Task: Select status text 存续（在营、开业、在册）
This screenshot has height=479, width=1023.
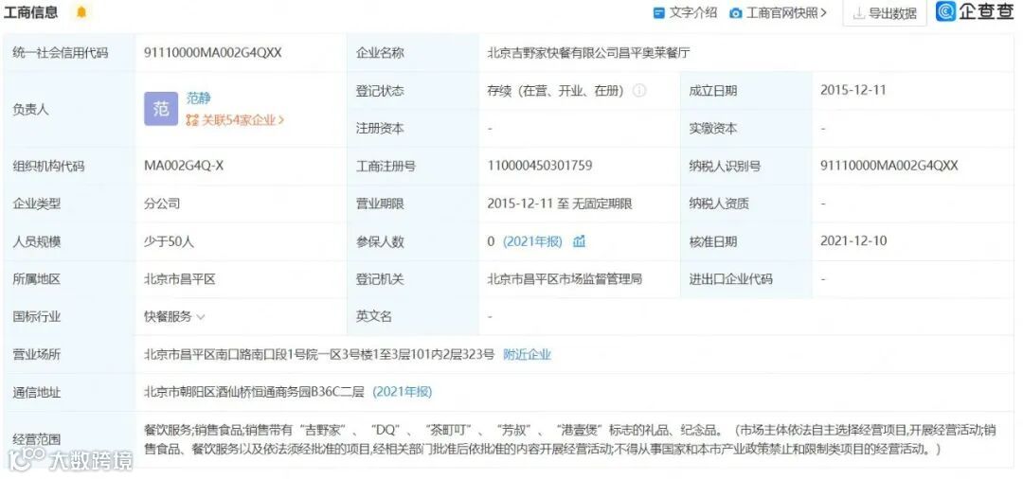Action: 557,91
